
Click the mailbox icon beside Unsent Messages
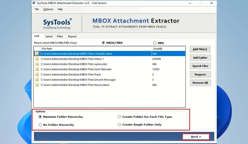(37, 80)
